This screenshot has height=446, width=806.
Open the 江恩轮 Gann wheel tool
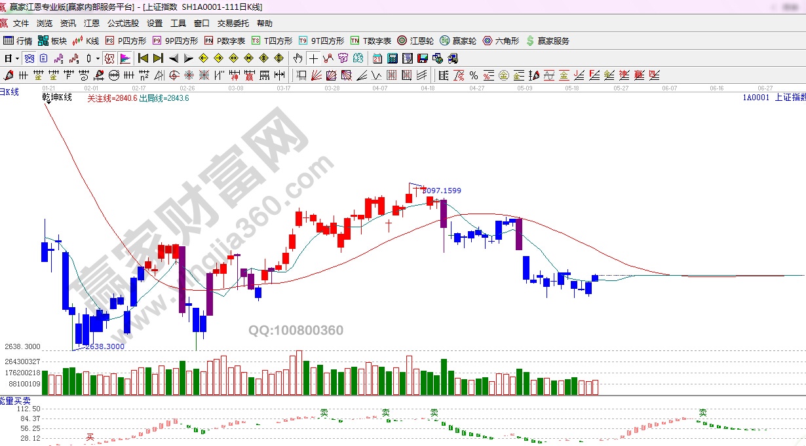pos(416,41)
